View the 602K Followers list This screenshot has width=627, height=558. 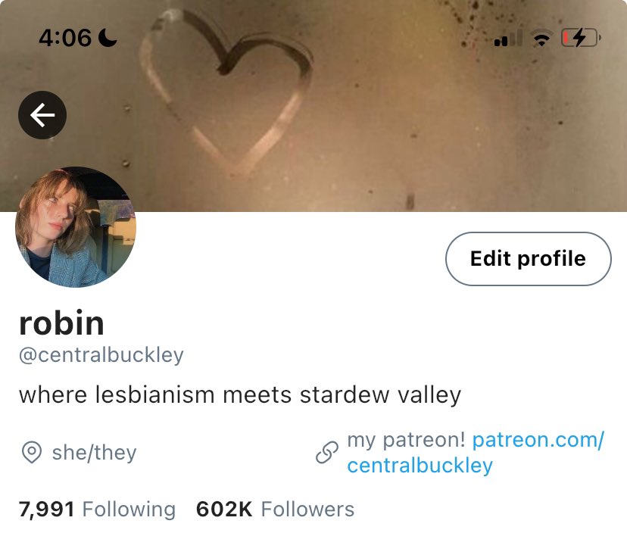pos(275,510)
